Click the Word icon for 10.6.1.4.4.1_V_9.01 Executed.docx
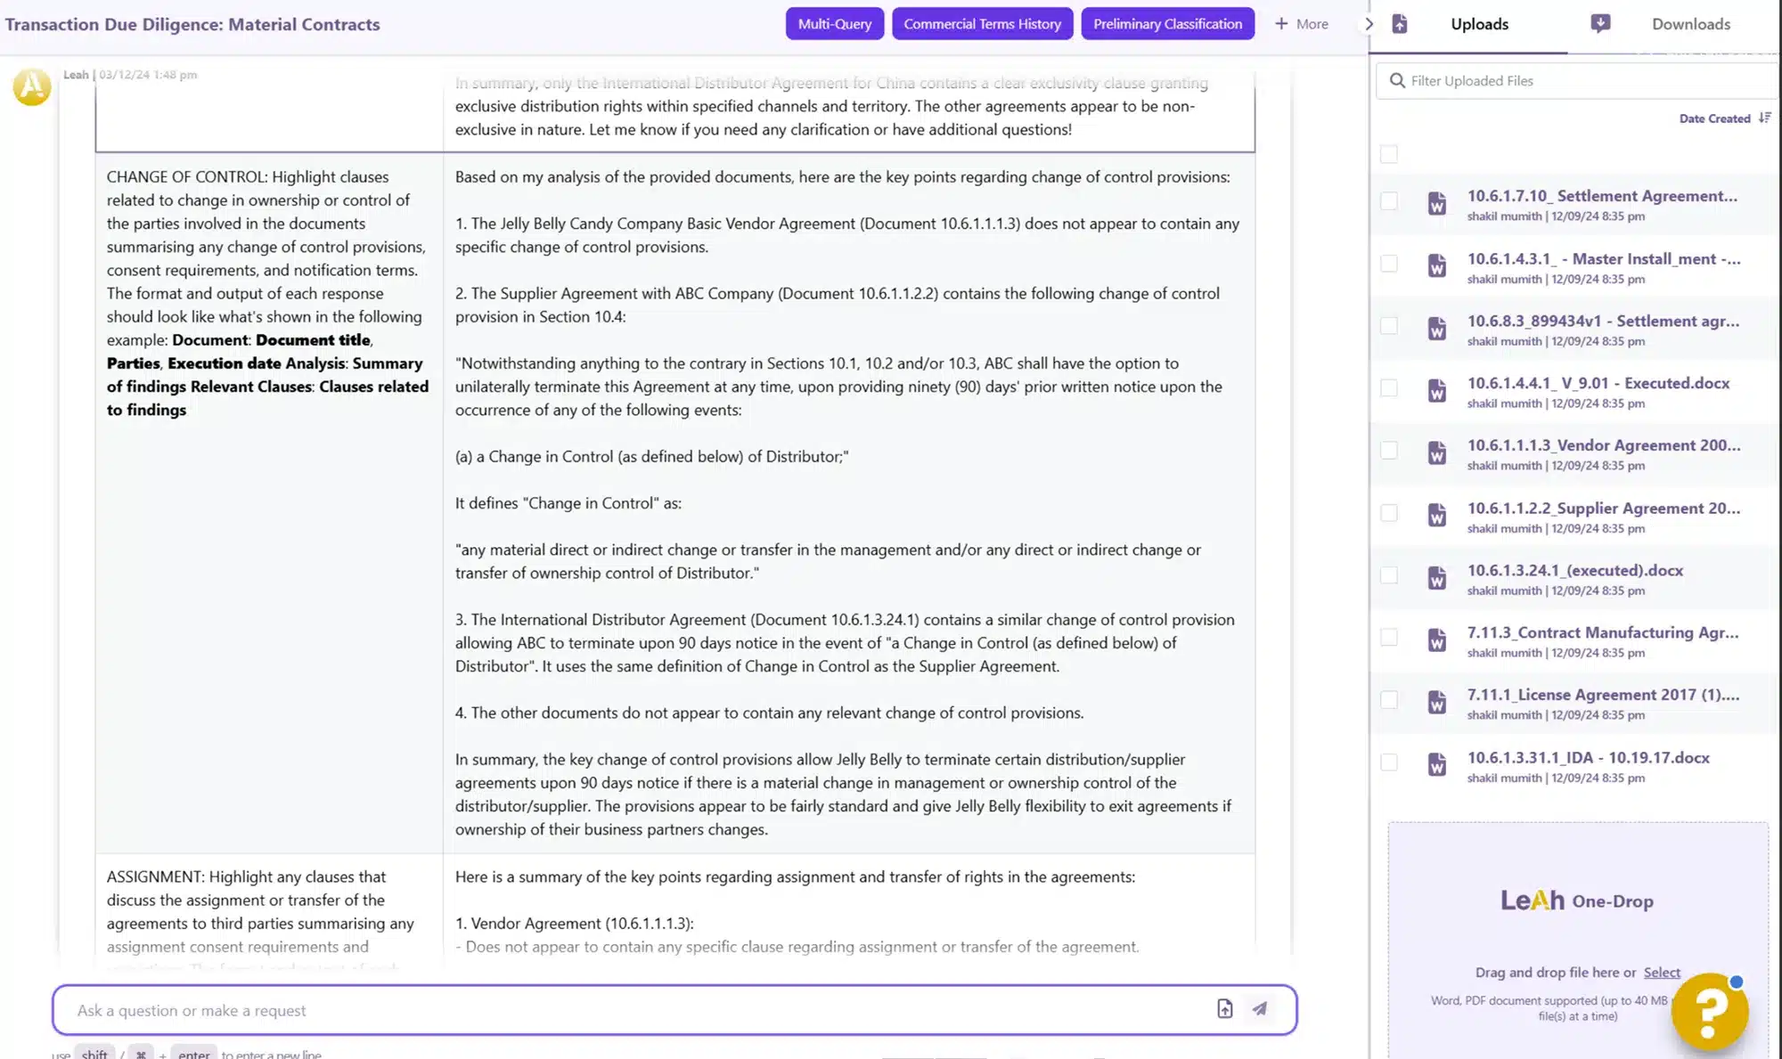Screen dimensions: 1782x1059 (1436, 391)
